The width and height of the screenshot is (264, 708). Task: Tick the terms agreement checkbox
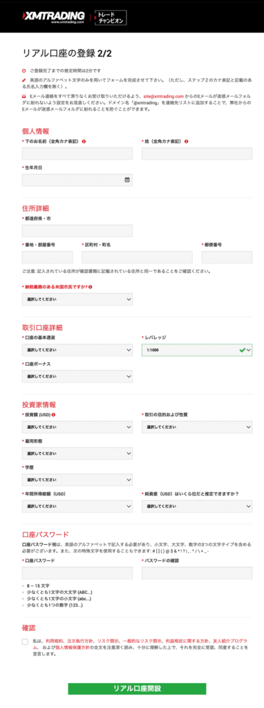point(25,642)
